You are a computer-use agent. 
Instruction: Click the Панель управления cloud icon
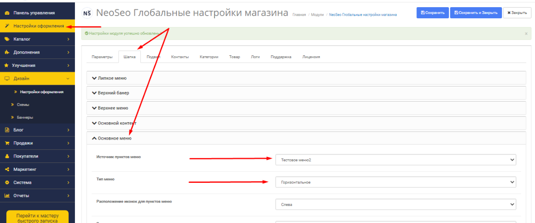pos(7,13)
